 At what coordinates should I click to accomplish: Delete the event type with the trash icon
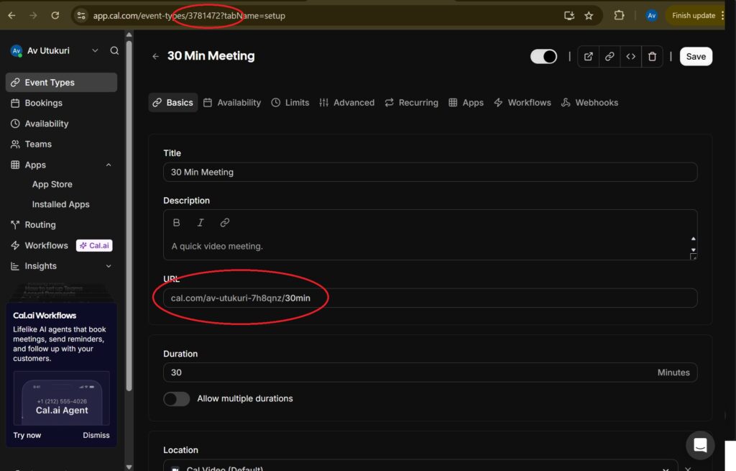(652, 57)
